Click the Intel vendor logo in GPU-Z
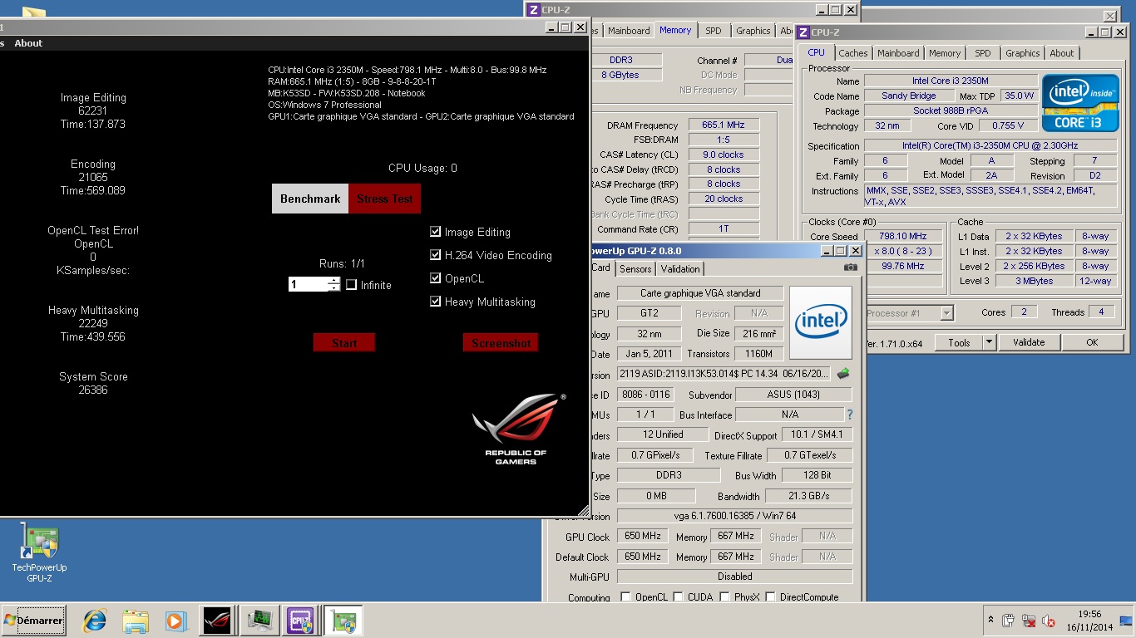Viewport: 1136px width, 638px height. (x=821, y=322)
